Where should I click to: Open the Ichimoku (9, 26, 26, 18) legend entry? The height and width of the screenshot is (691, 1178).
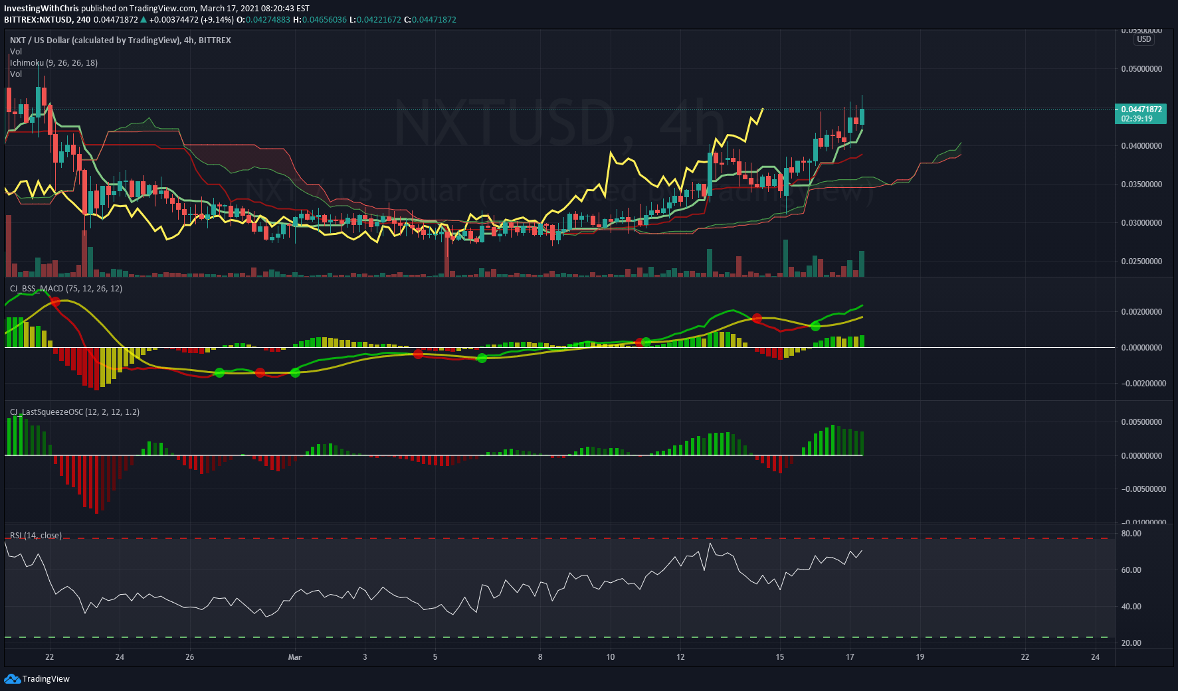coord(53,62)
